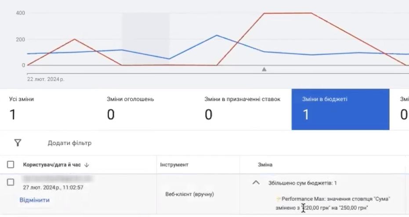Screen dimensions: 409x217
Task: Select the Зміни в призначенні ставок tab
Action: [243, 110]
